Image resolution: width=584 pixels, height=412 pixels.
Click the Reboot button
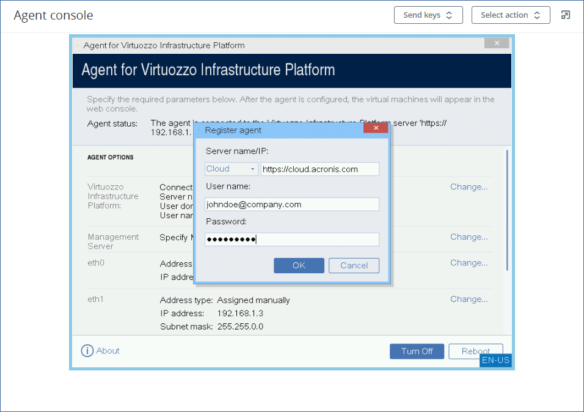coord(475,351)
